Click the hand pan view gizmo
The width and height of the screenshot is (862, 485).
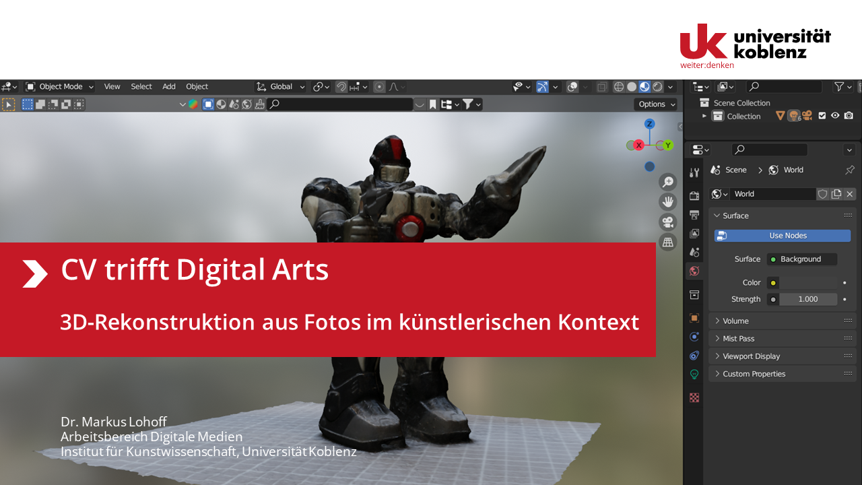point(667,201)
